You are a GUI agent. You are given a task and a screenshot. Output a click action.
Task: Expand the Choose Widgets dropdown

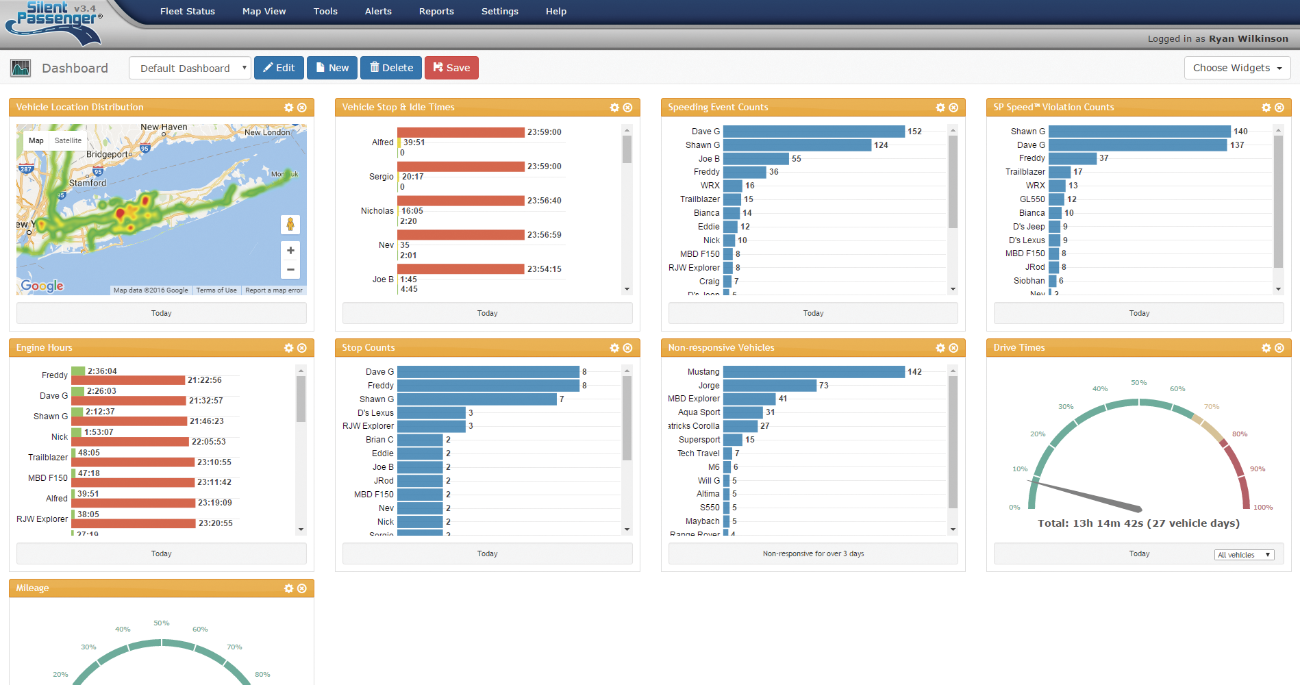point(1237,68)
